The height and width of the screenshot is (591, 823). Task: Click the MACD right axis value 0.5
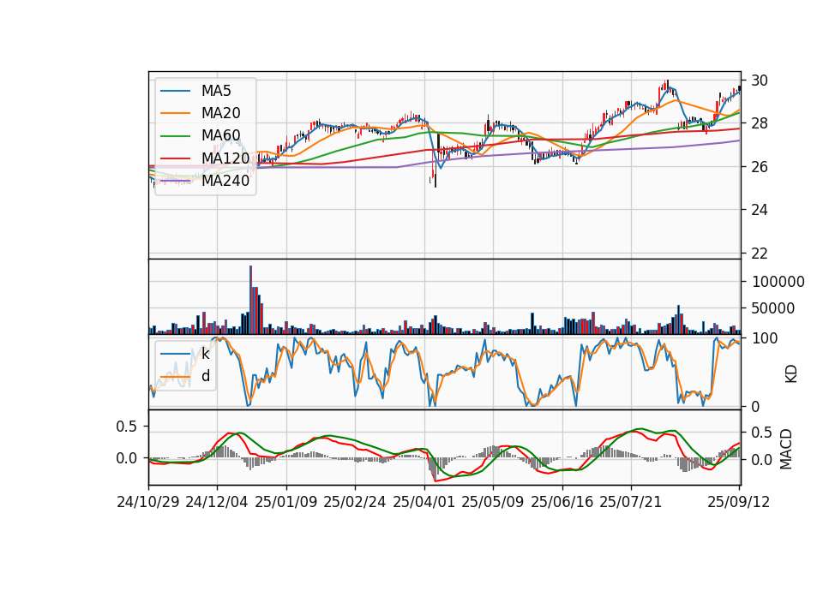pos(762,433)
